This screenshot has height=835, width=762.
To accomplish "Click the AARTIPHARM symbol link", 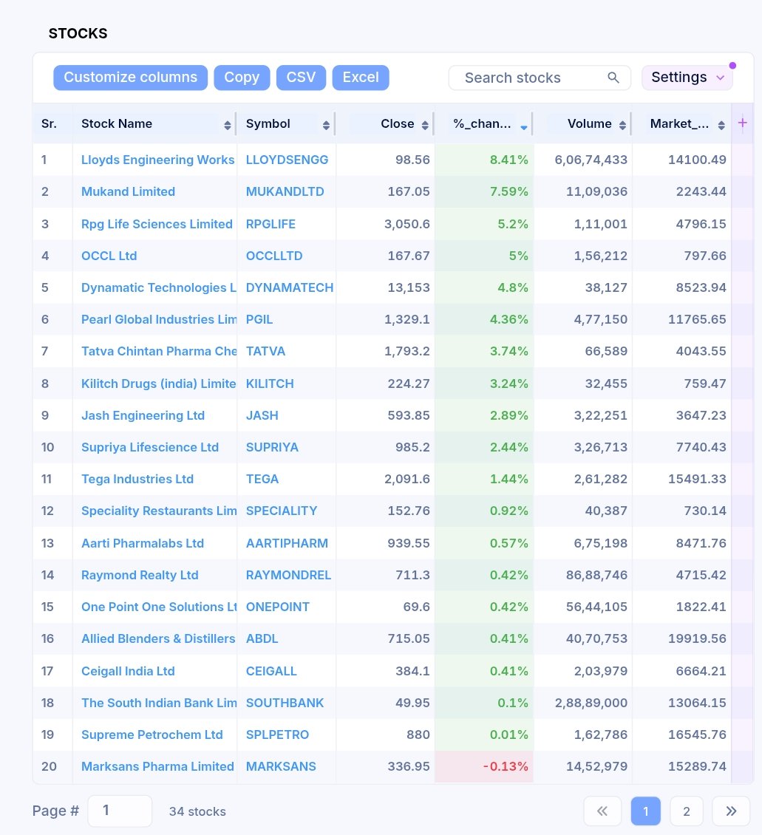I will 287,543.
